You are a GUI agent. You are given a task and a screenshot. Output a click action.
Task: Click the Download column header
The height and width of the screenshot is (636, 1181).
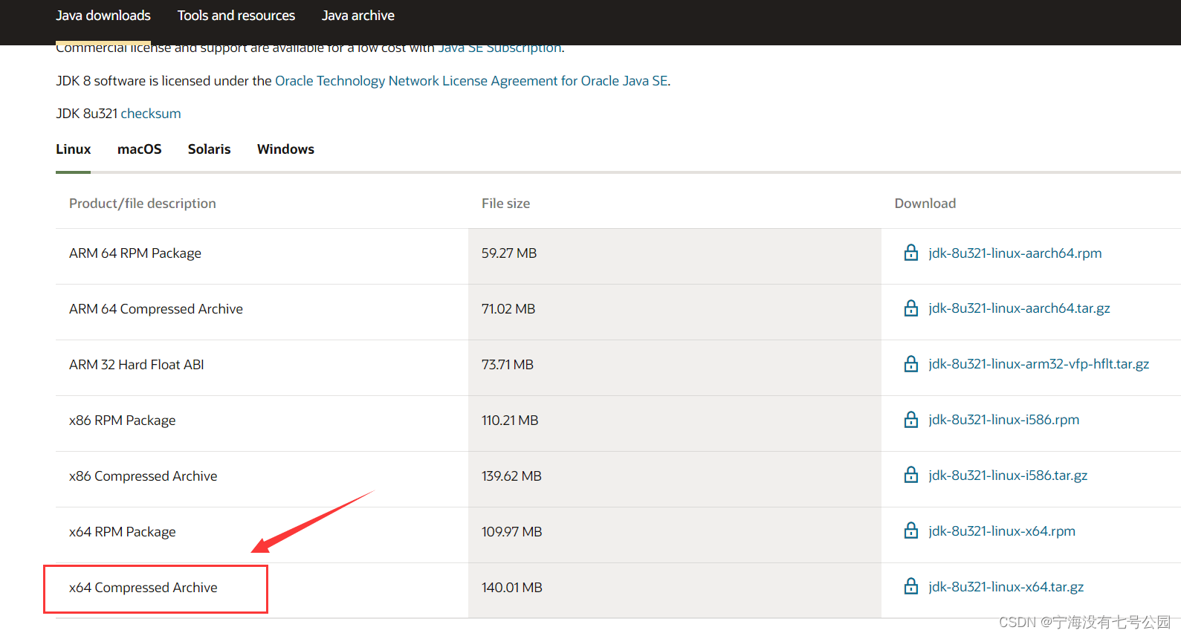coord(925,204)
